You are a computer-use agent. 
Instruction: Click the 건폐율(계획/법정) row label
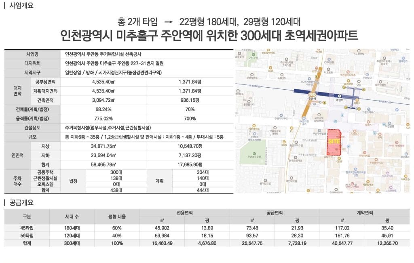32,109
